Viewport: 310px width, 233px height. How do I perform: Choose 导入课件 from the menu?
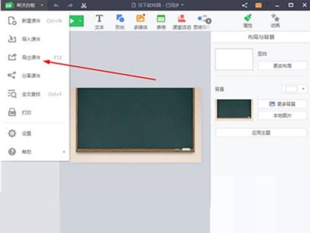click(35, 39)
